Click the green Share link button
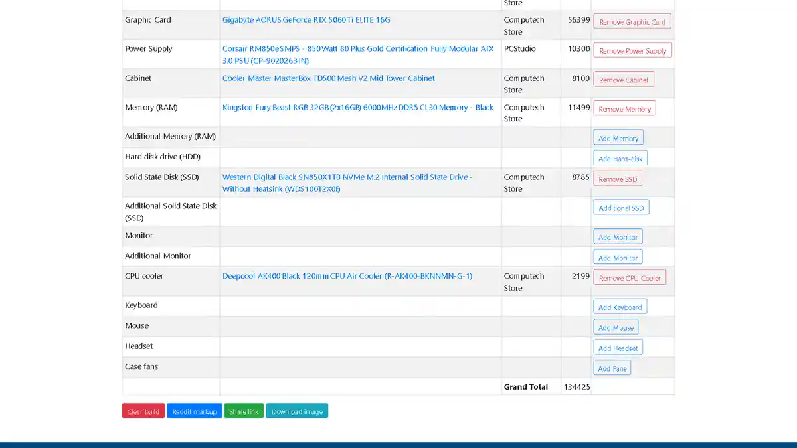797x448 pixels. [x=244, y=411]
